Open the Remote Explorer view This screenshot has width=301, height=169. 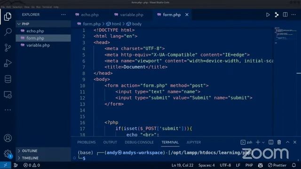pos(8,94)
